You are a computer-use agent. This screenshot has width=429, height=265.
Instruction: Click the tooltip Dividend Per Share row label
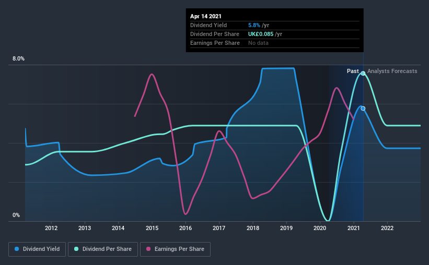point(215,34)
